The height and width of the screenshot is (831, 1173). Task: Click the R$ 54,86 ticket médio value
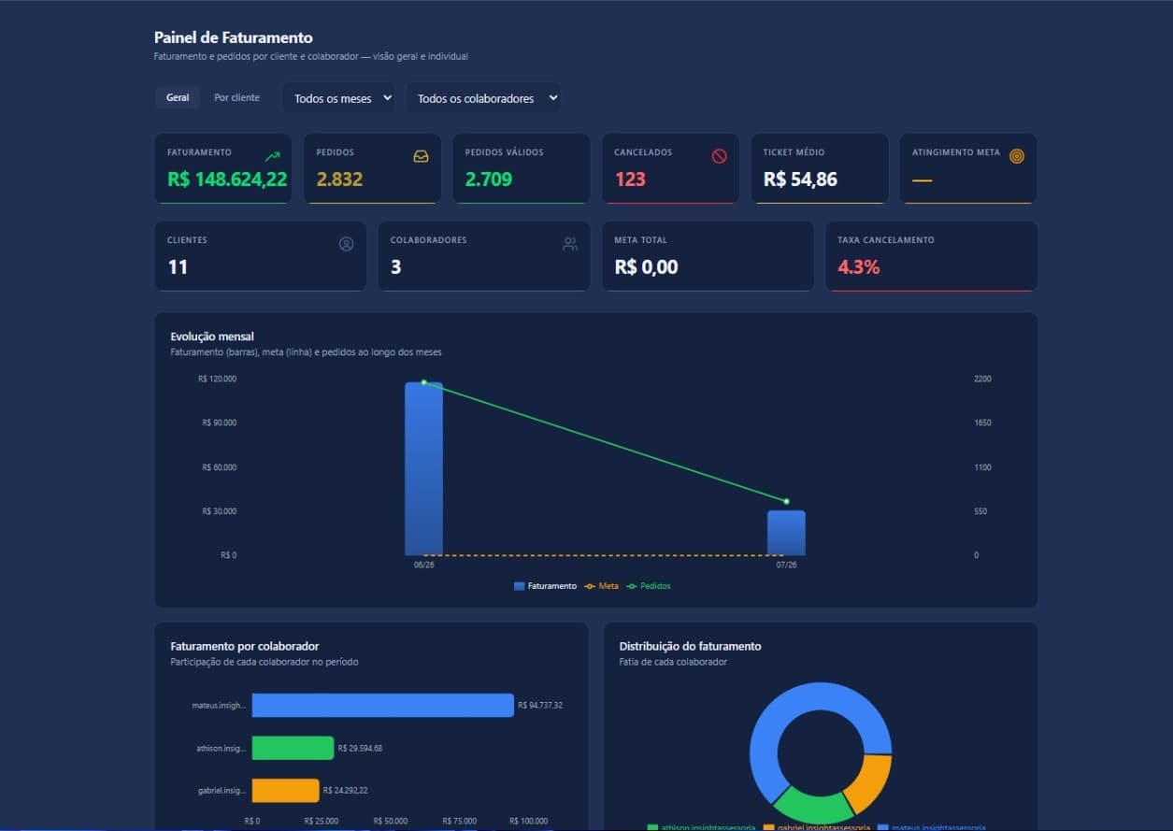(800, 179)
